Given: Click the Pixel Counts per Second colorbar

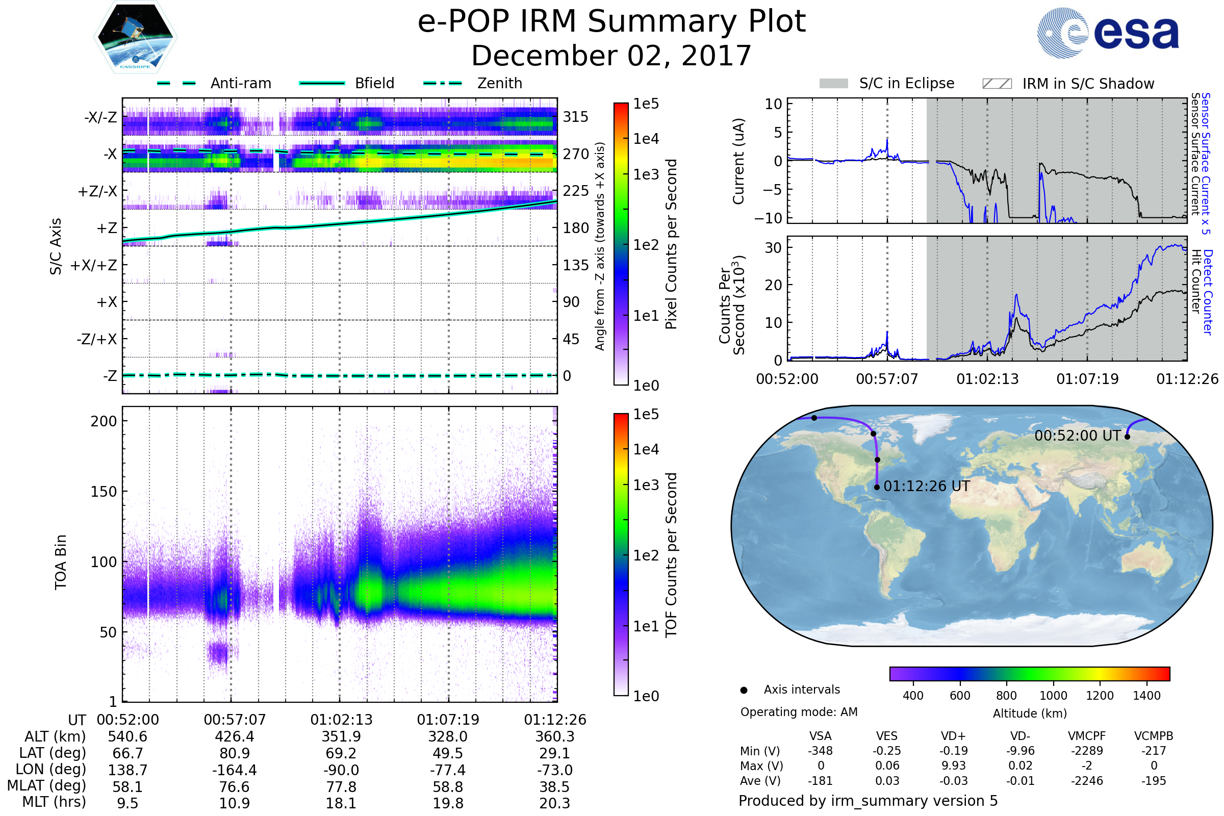Looking at the screenshot, I should pos(621,244).
